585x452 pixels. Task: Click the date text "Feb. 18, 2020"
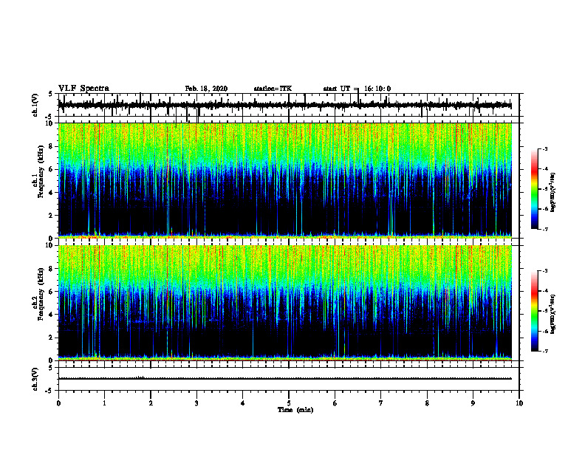[x=206, y=89]
